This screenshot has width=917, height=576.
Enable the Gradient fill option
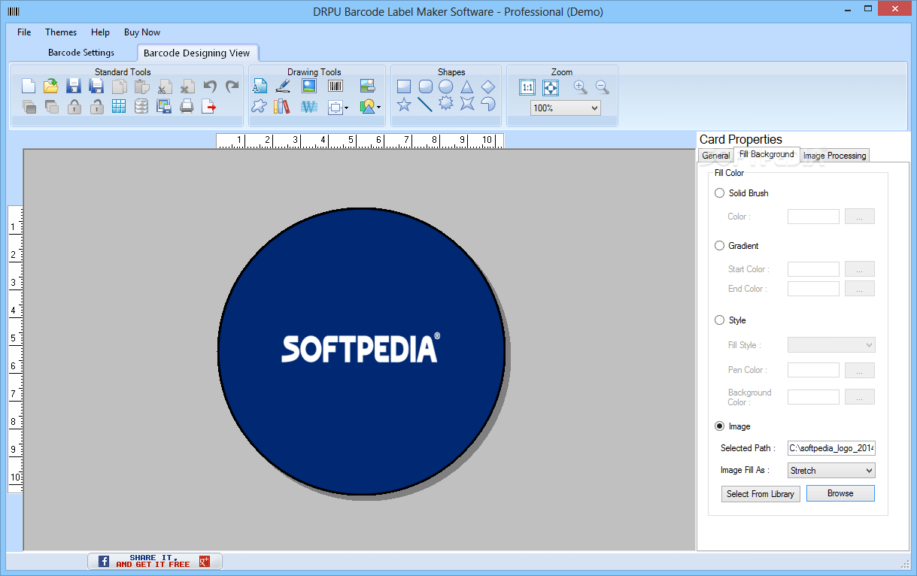(719, 245)
